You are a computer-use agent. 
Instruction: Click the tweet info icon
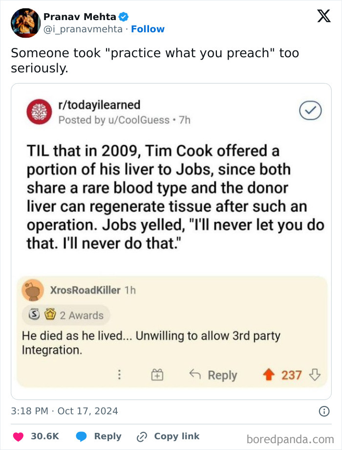click(x=324, y=411)
